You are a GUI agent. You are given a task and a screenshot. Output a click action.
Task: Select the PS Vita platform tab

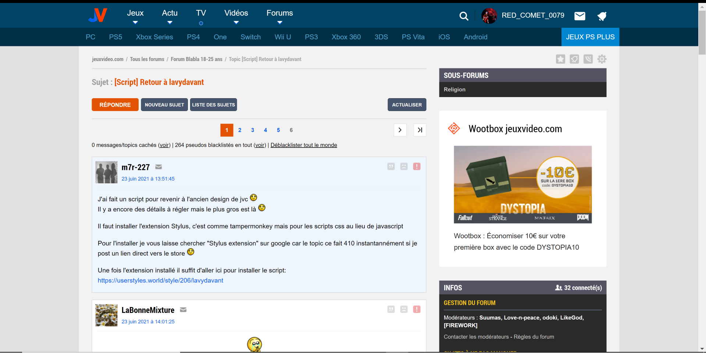pos(413,37)
